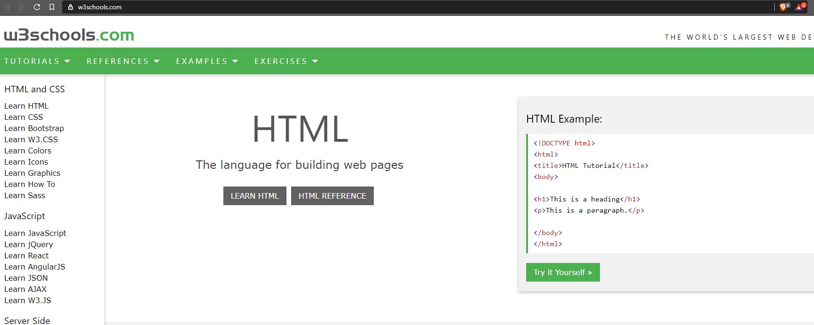Click the opening <body> code line

(546, 177)
